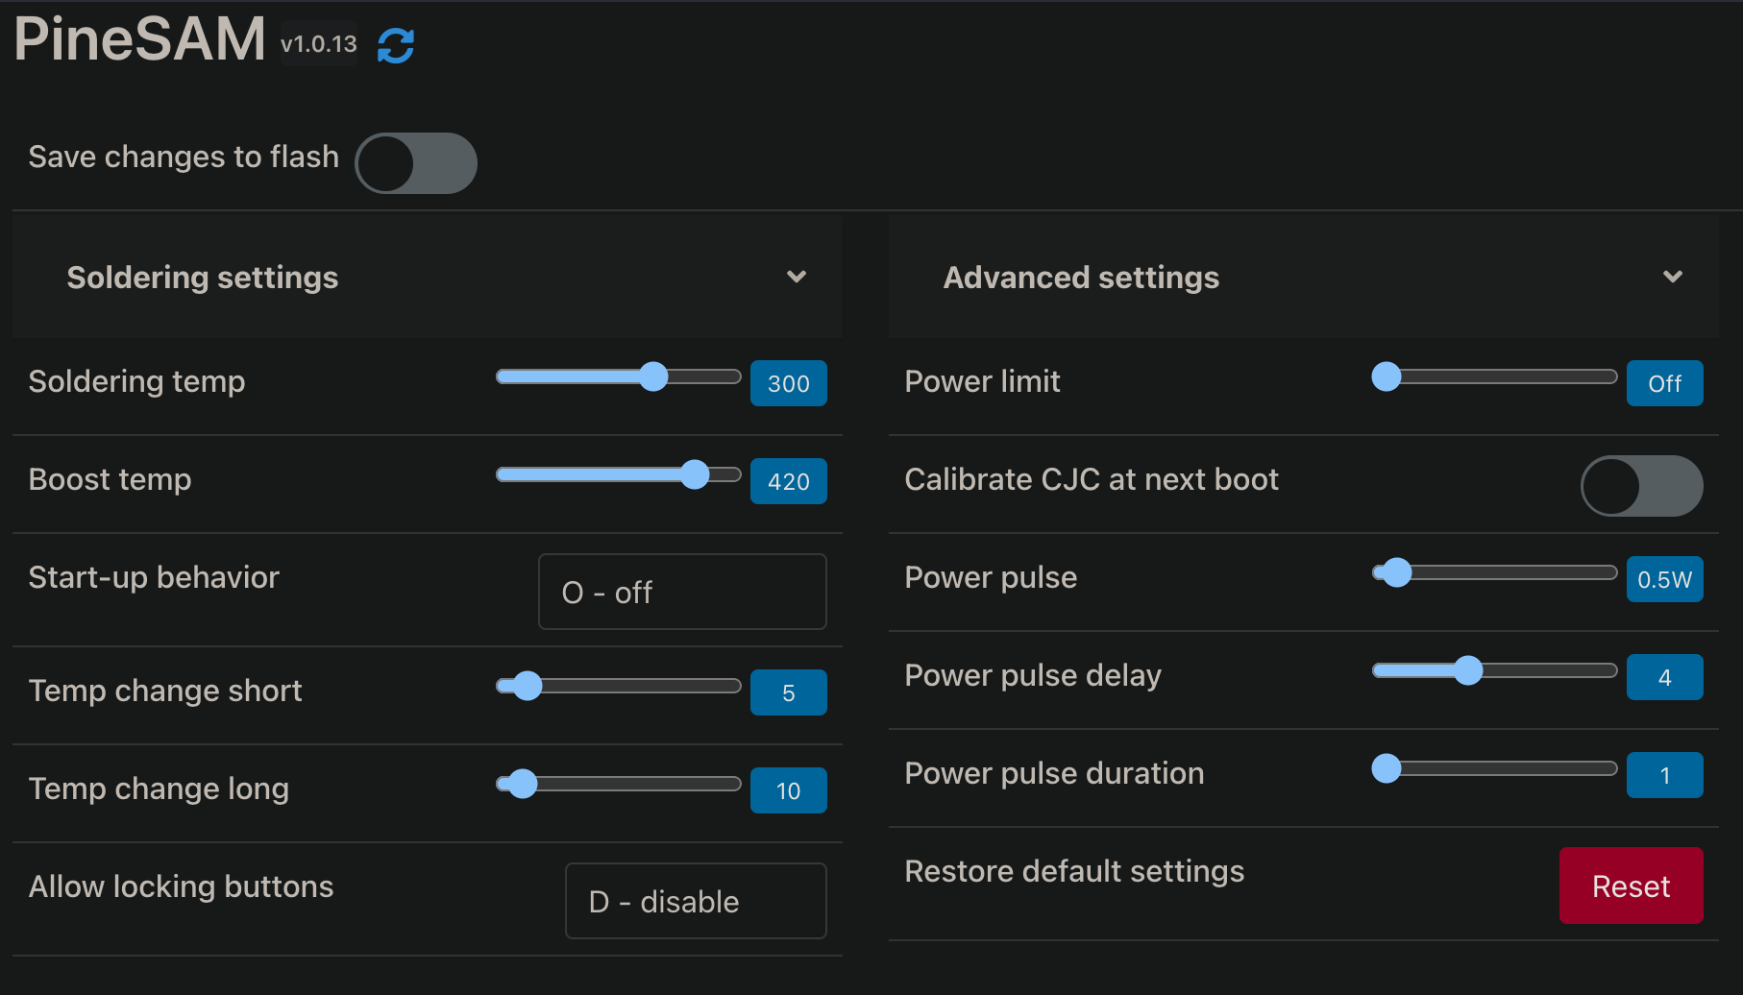The width and height of the screenshot is (1743, 995).
Task: Click the Off badge beside Power limit
Action: [x=1665, y=383]
